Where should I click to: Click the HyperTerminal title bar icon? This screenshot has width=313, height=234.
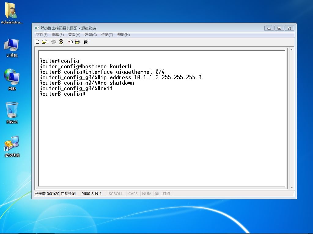coord(37,28)
